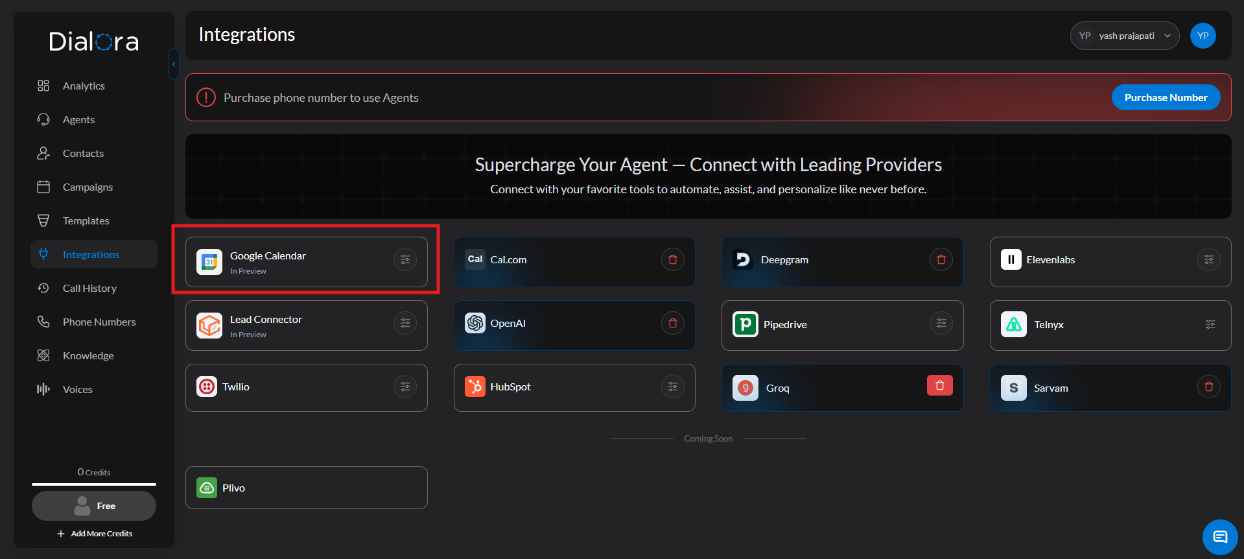This screenshot has height=559, width=1244.
Task: Open the Call History page
Action: pyautogui.click(x=89, y=288)
